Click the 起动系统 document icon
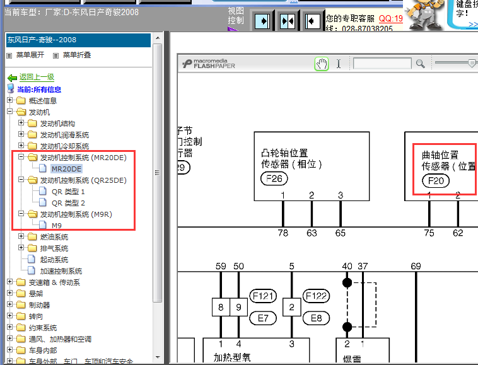 click(32, 259)
